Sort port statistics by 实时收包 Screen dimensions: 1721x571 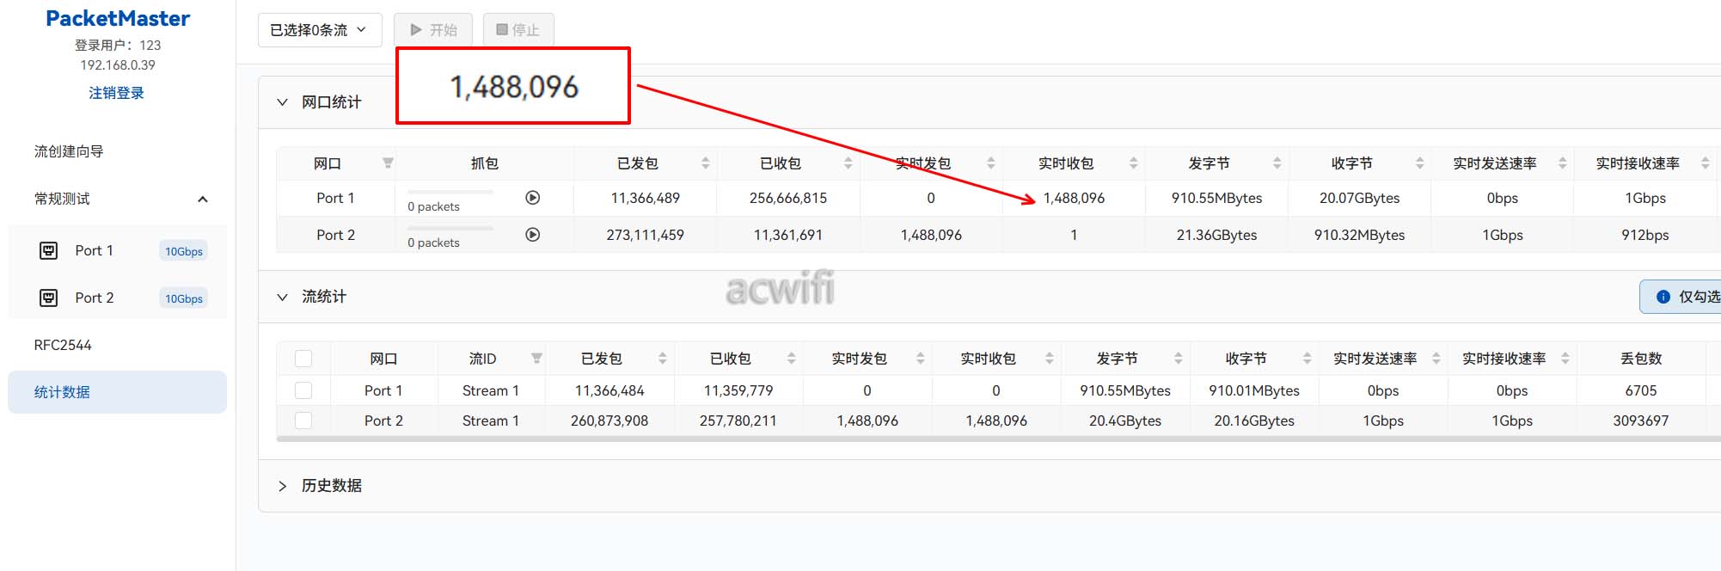point(1133,163)
